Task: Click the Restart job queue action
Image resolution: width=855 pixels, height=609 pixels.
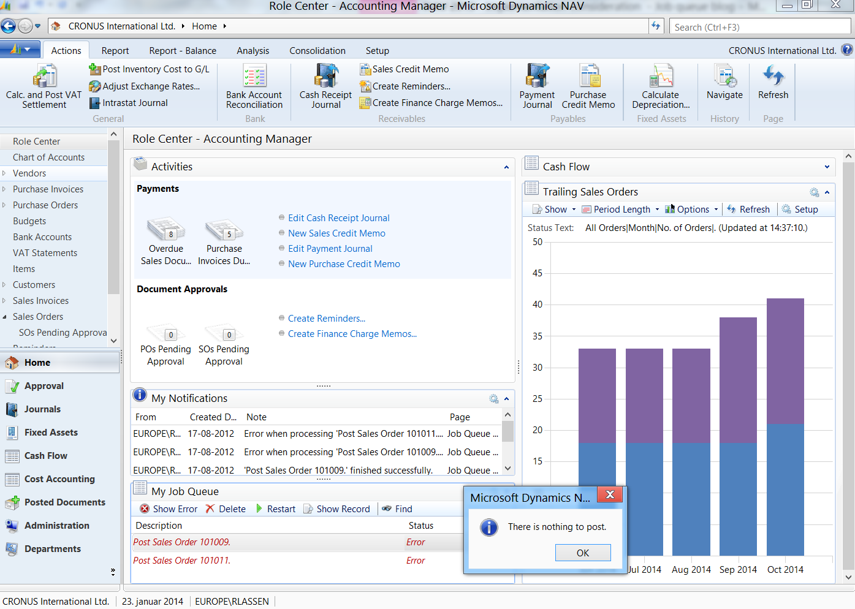Action: point(275,509)
